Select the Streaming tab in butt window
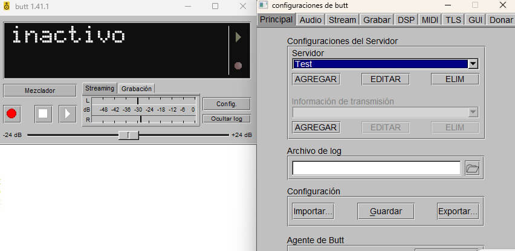Screen dimensions: 515x251 tap(100, 88)
